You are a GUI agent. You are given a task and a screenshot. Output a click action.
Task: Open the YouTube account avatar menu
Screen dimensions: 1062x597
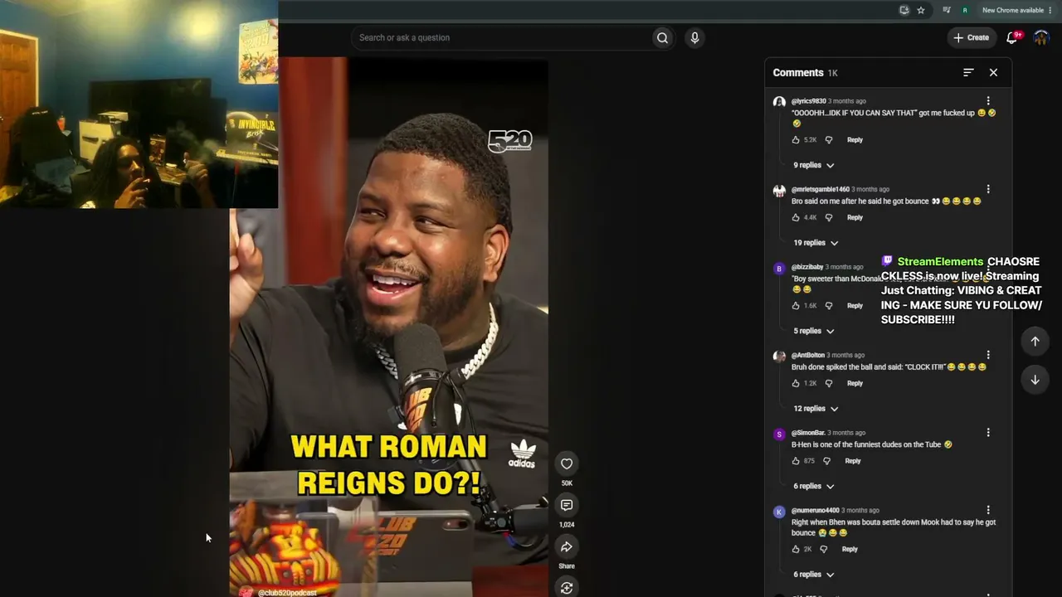[x=1041, y=37]
